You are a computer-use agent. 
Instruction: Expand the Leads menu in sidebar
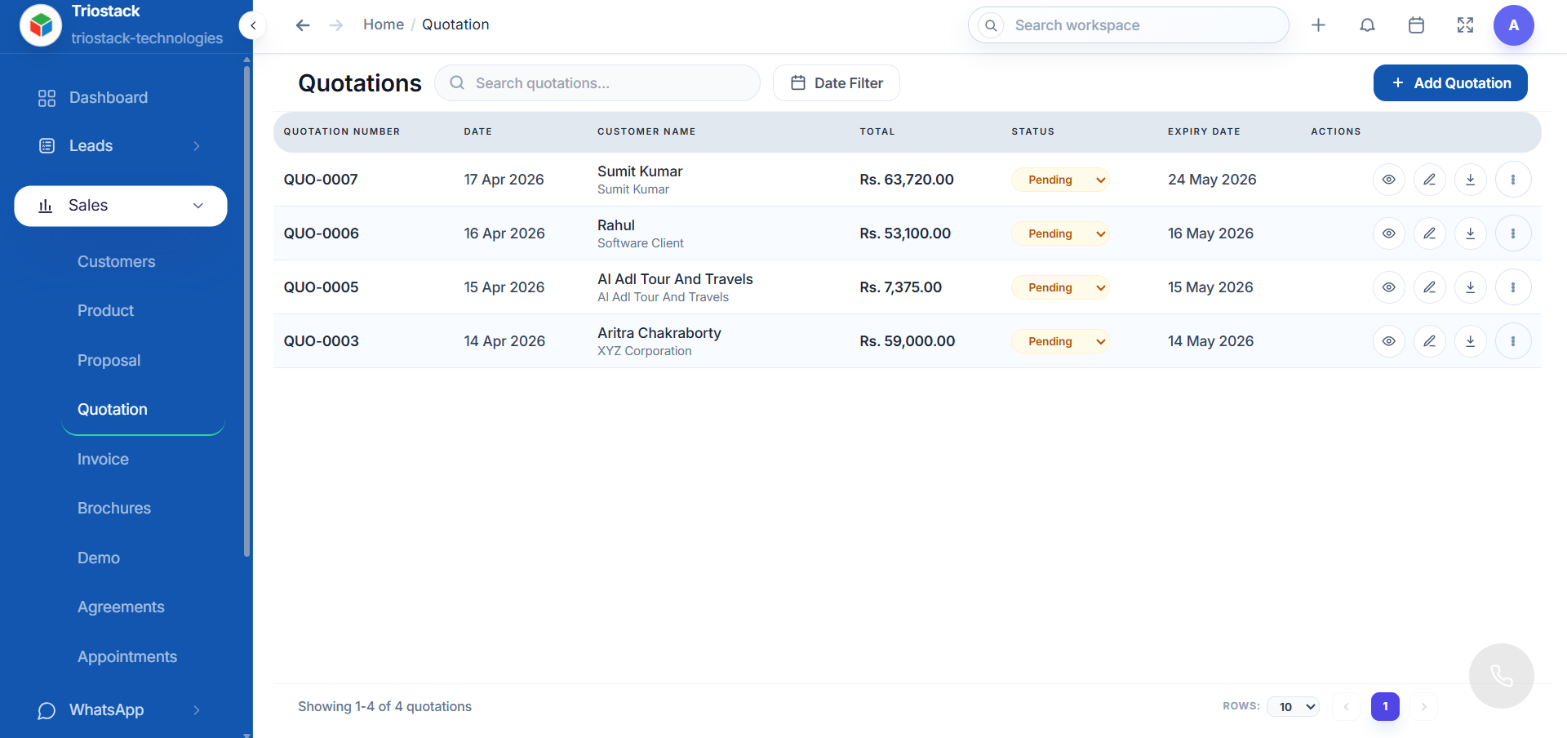(x=120, y=146)
